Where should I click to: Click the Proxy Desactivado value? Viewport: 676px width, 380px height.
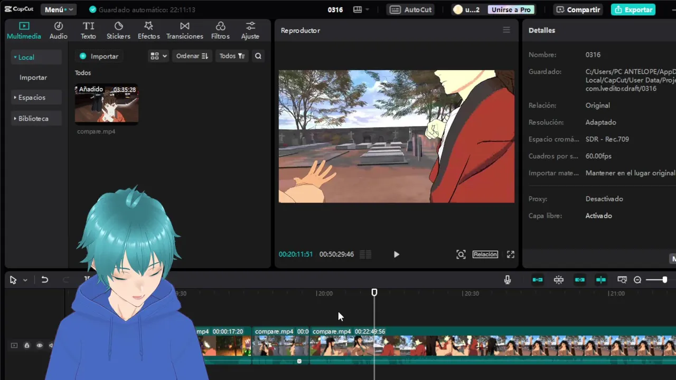pyautogui.click(x=604, y=199)
